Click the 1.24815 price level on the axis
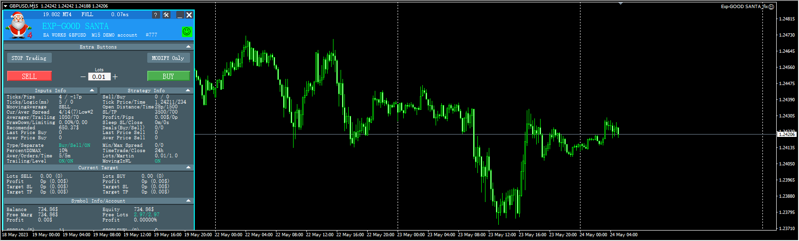This screenshot has height=241, width=799. coord(787,19)
